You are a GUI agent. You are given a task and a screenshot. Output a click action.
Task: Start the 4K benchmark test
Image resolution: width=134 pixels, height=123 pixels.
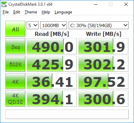click(x=15, y=81)
